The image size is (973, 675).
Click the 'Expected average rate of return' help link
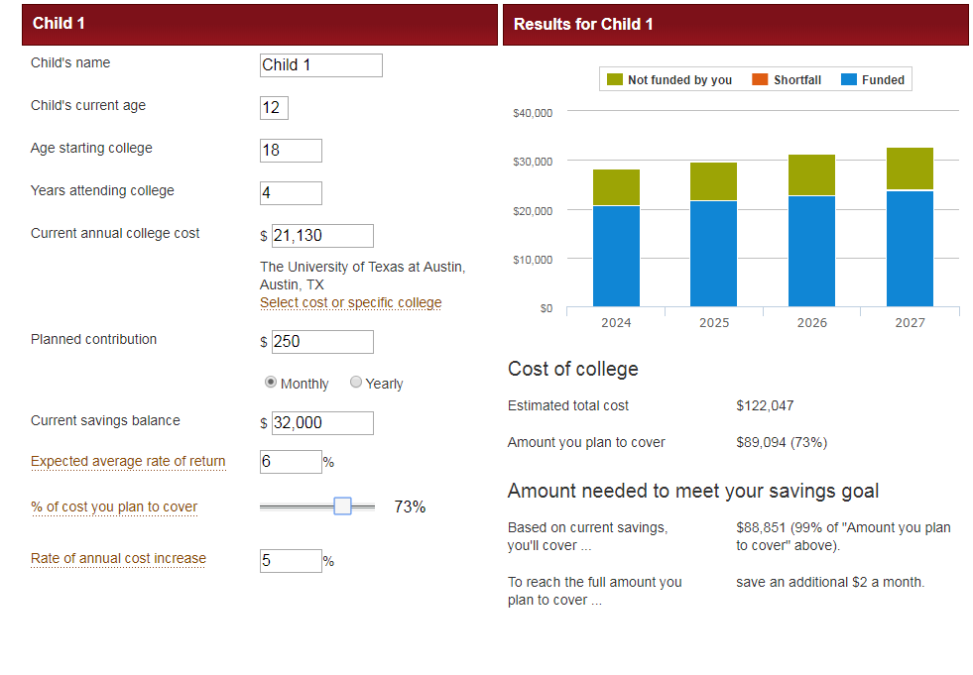coord(128,461)
